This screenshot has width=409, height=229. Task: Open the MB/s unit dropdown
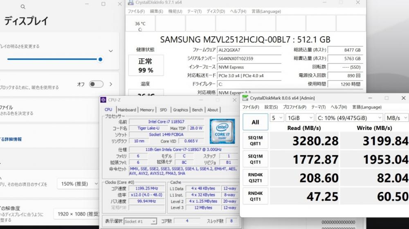pyautogui.click(x=397, y=118)
